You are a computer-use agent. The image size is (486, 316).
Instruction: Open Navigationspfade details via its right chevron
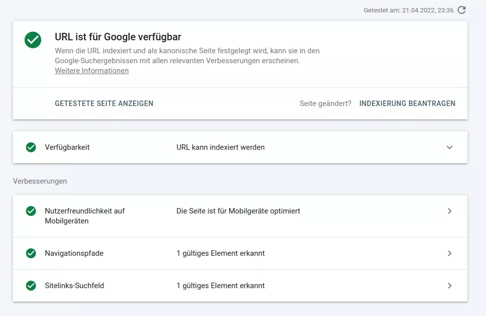450,253
